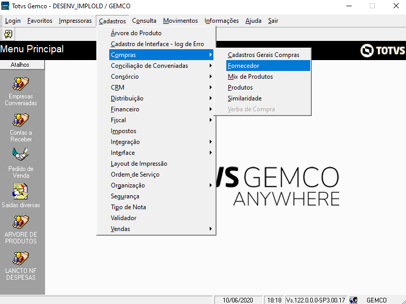This screenshot has width=406, height=304.
Task: Expand the Interface submenu
Action: (162, 153)
